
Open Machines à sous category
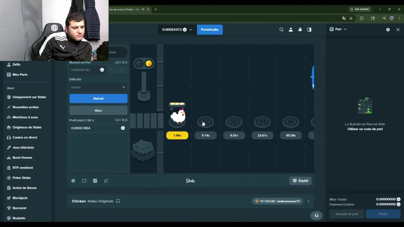[25, 117]
